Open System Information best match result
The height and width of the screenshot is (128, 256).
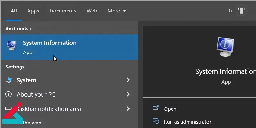pyautogui.click(x=69, y=47)
